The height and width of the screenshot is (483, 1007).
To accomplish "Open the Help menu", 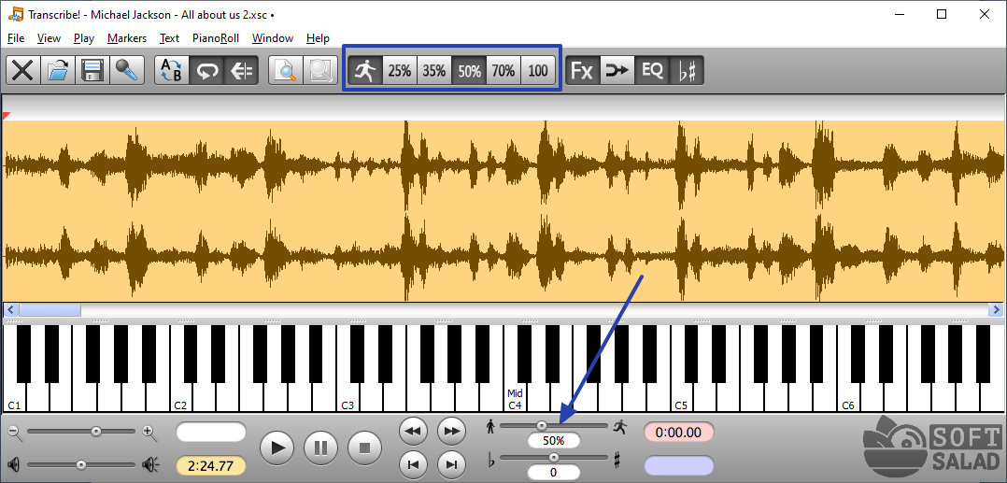I will click(x=318, y=38).
